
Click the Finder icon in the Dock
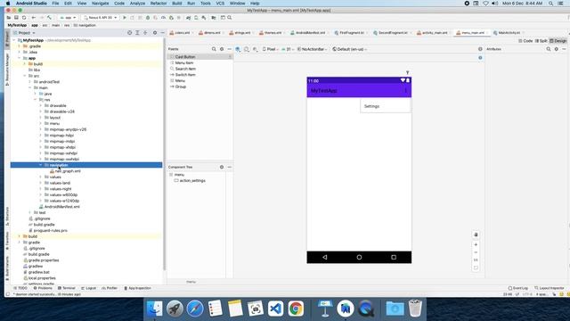click(x=154, y=309)
